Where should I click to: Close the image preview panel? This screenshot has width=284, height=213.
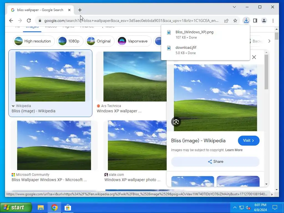254,57
